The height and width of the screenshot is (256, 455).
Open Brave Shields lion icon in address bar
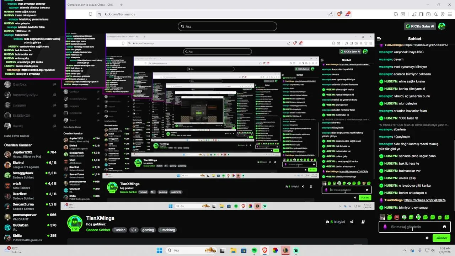[x=339, y=14]
